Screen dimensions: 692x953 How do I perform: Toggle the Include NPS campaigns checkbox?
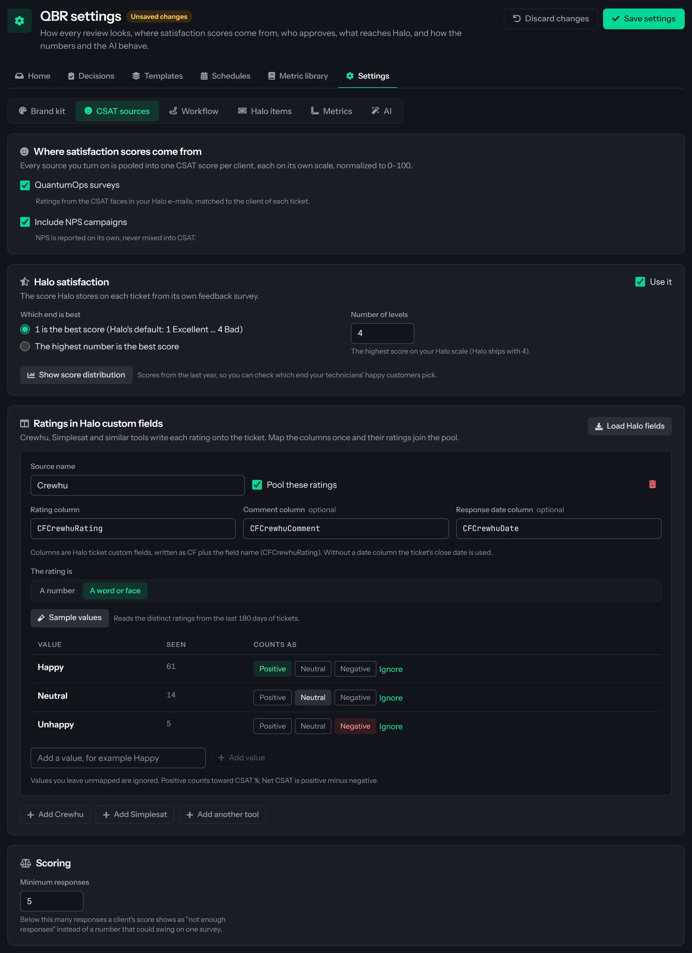click(25, 222)
